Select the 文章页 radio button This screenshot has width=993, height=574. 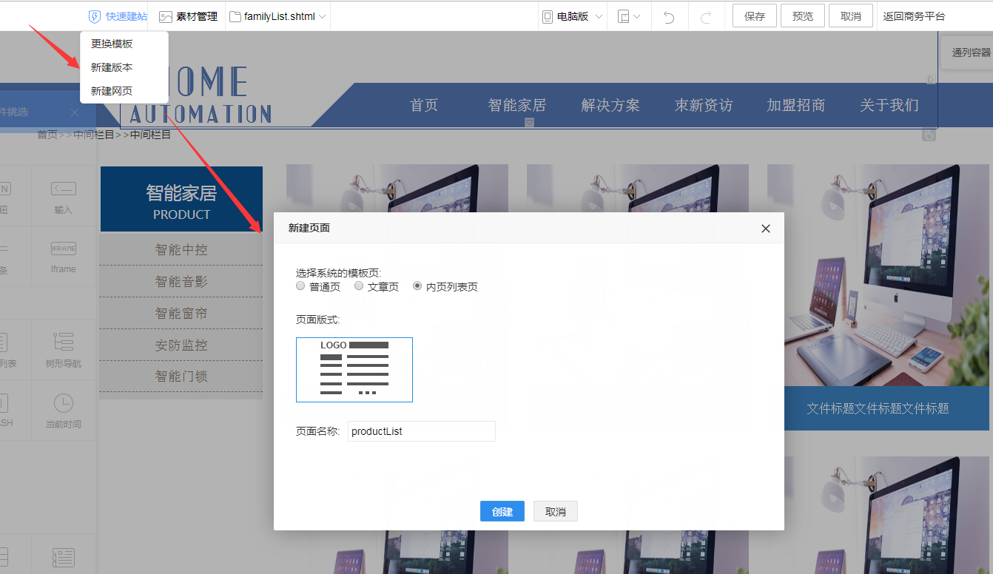(359, 286)
